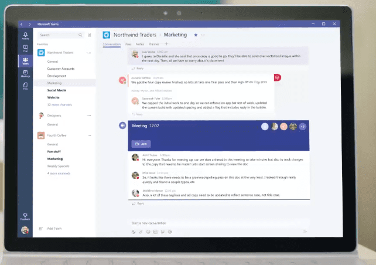
Task: Switch to the Notes tab
Action: coord(140,44)
